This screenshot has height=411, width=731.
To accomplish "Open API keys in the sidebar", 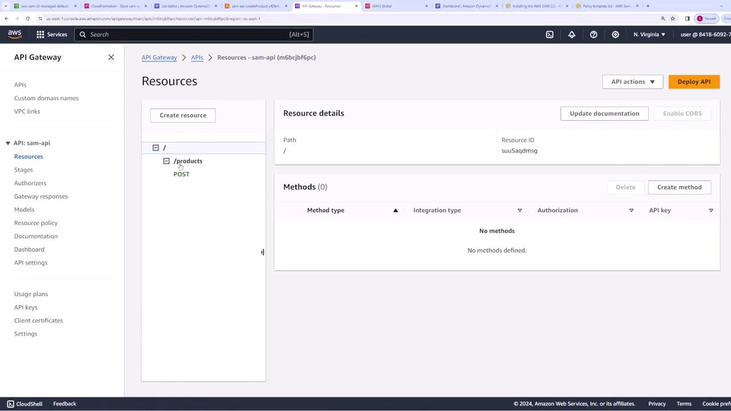I will (26, 307).
